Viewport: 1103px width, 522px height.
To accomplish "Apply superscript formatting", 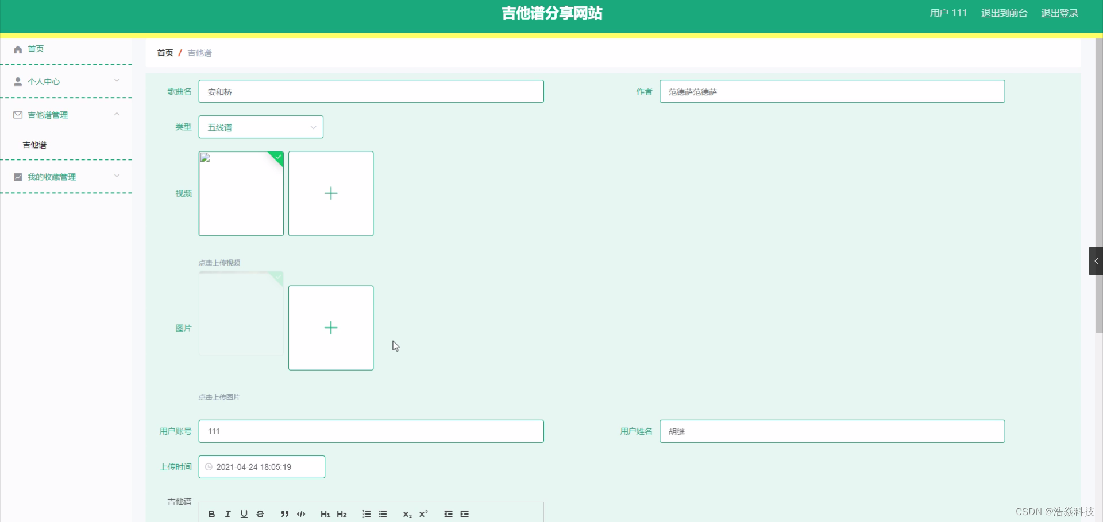I will [x=423, y=514].
